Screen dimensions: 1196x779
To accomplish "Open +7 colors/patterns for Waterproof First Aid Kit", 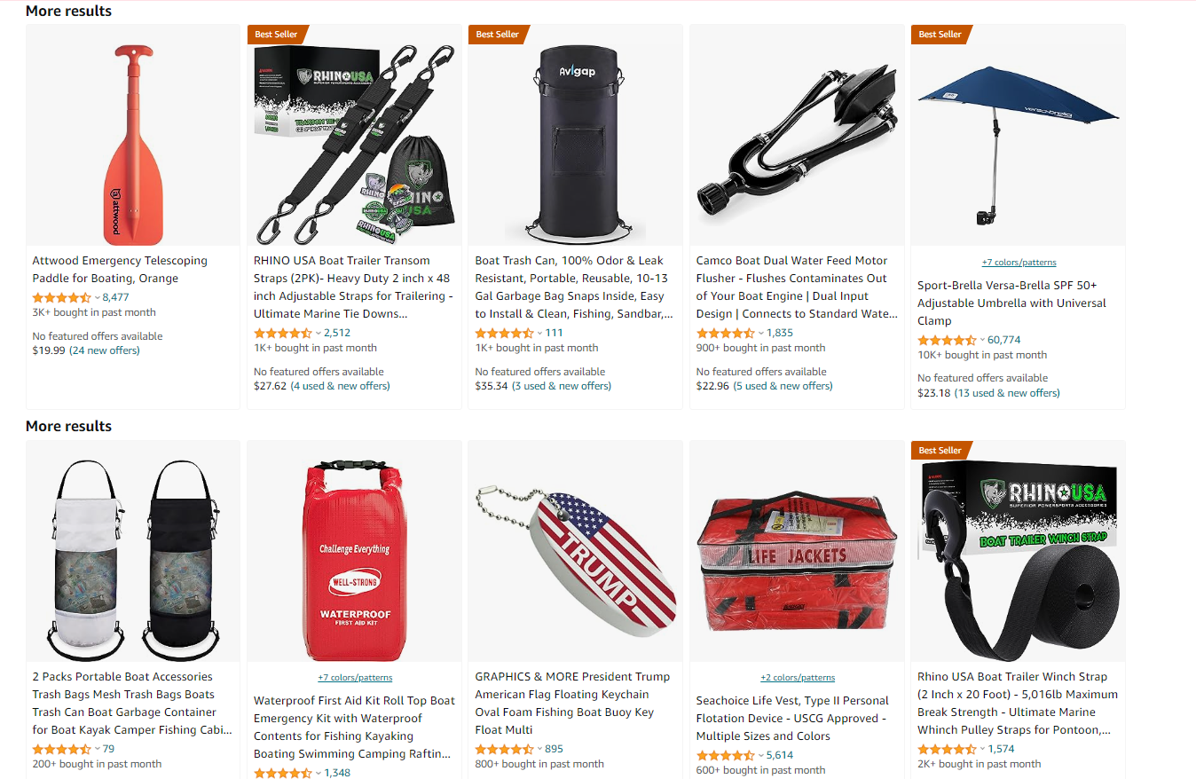I will tap(355, 678).
